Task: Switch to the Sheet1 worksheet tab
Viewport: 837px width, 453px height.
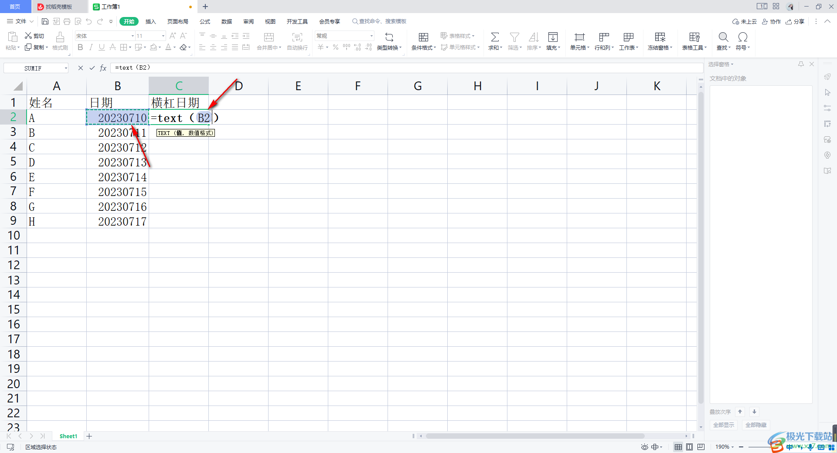Action: click(x=68, y=436)
